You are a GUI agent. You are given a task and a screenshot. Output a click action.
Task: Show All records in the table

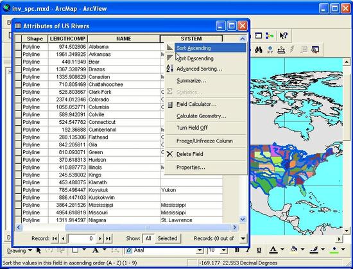pyautogui.click(x=148, y=238)
